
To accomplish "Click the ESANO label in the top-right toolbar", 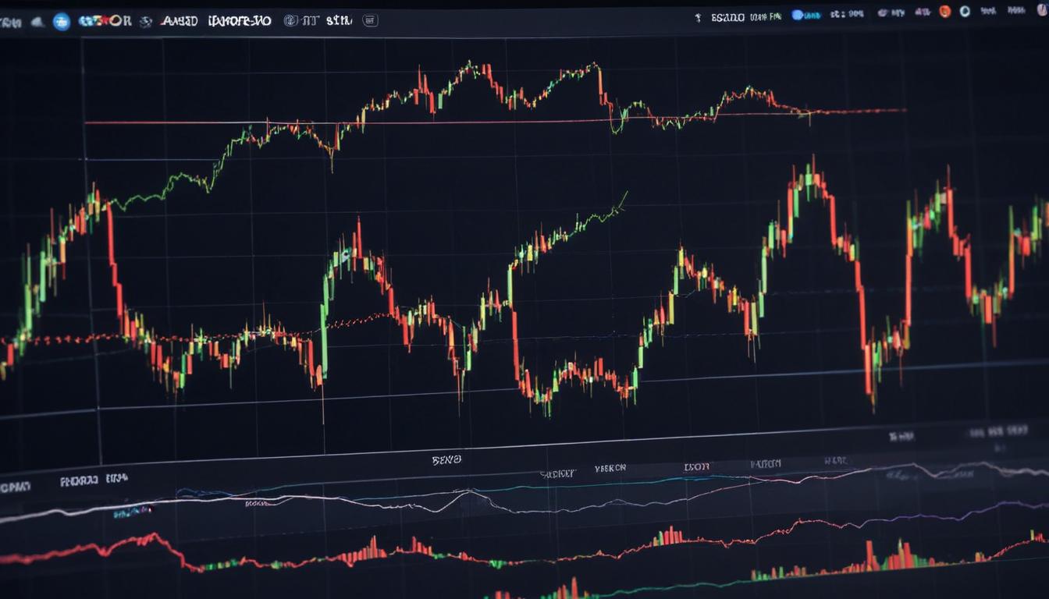I will (x=729, y=12).
